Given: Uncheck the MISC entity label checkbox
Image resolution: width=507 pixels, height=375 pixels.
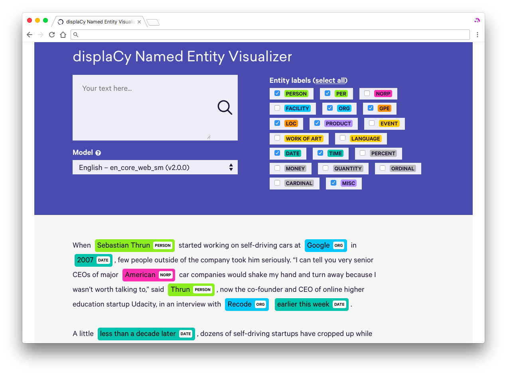Looking at the screenshot, I should (x=333, y=183).
